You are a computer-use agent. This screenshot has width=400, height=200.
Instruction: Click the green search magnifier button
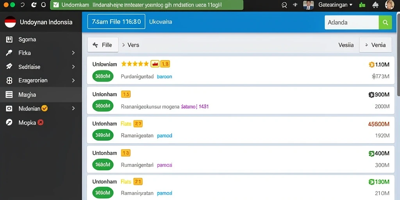click(385, 22)
